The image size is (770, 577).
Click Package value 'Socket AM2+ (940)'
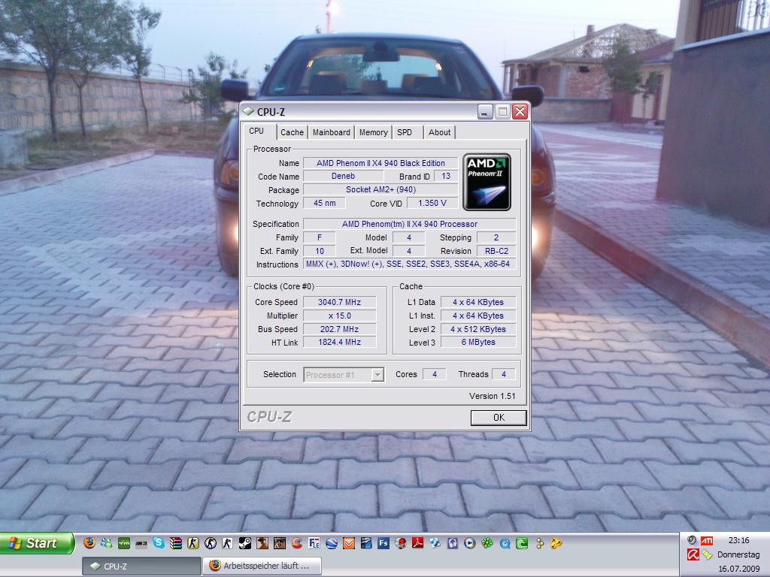pyautogui.click(x=380, y=189)
